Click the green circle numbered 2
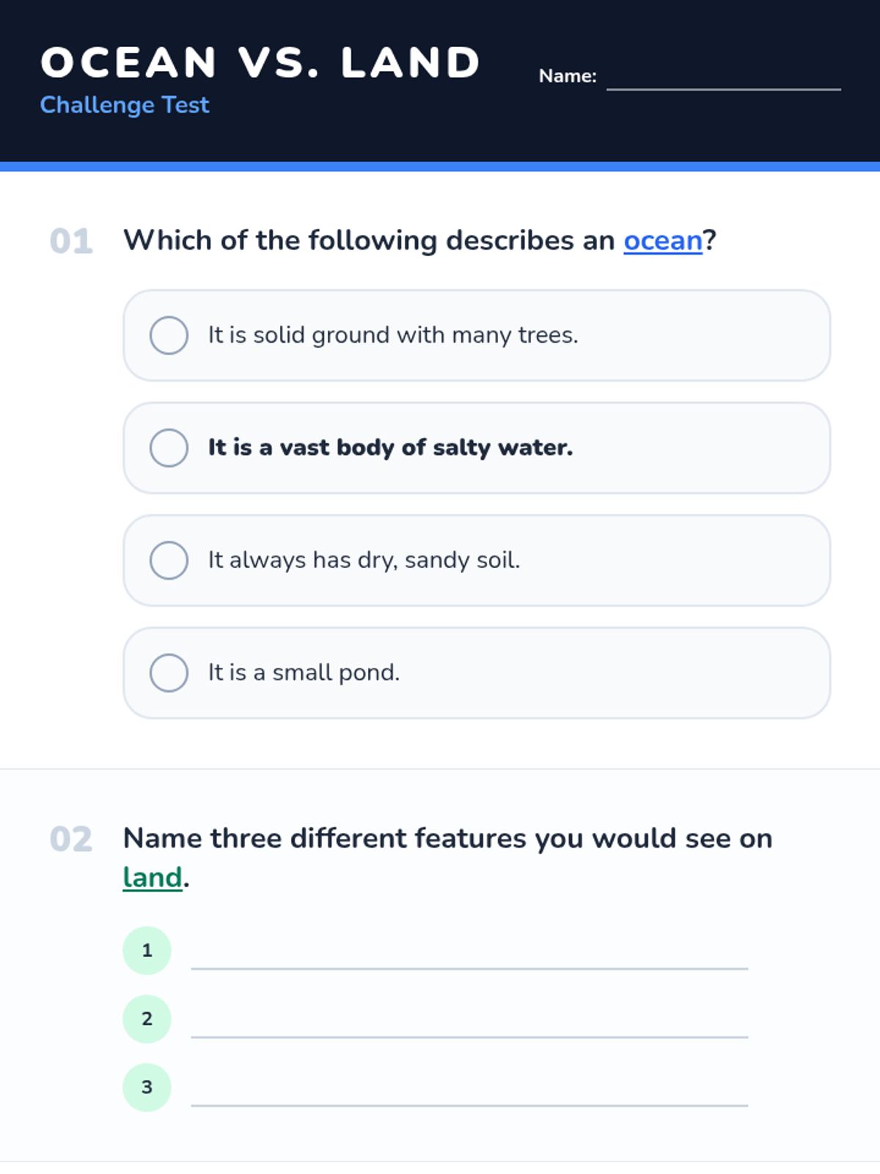This screenshot has height=1174, width=880. click(x=147, y=1018)
